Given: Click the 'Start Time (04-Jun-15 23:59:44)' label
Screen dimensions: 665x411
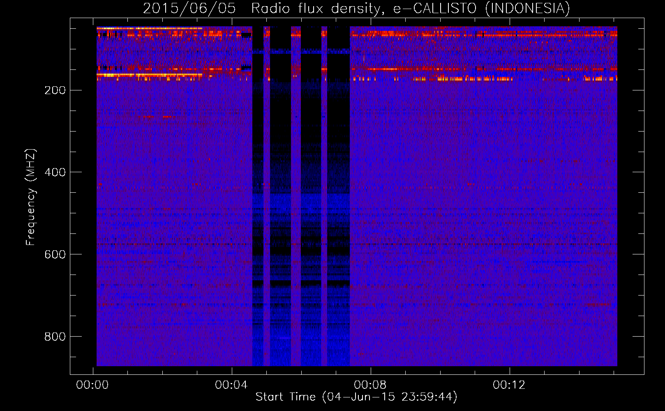Looking at the screenshot, I should point(356,397).
